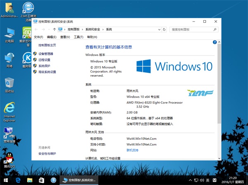Expand the address bar history dropdown
Screen dimensions: 248x185
[159, 30]
